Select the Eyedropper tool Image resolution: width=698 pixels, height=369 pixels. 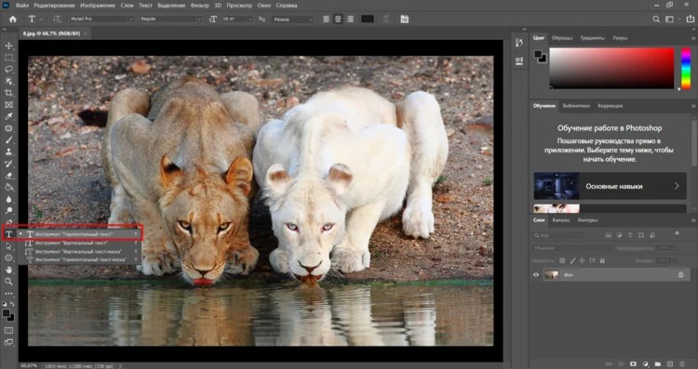8,116
